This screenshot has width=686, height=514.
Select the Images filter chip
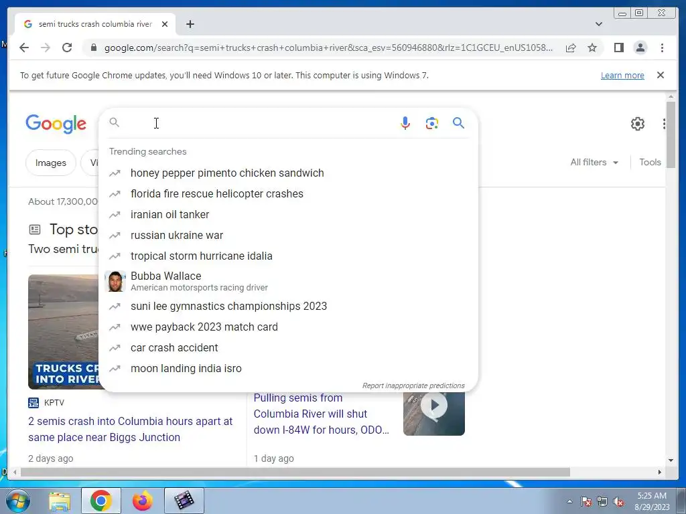click(51, 163)
